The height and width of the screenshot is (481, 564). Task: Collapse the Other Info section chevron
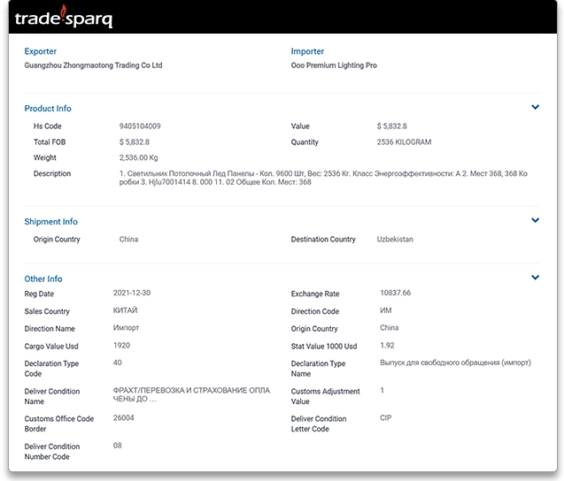(x=535, y=278)
